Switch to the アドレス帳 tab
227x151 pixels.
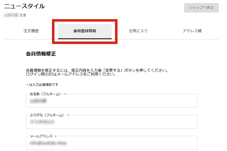click(192, 30)
